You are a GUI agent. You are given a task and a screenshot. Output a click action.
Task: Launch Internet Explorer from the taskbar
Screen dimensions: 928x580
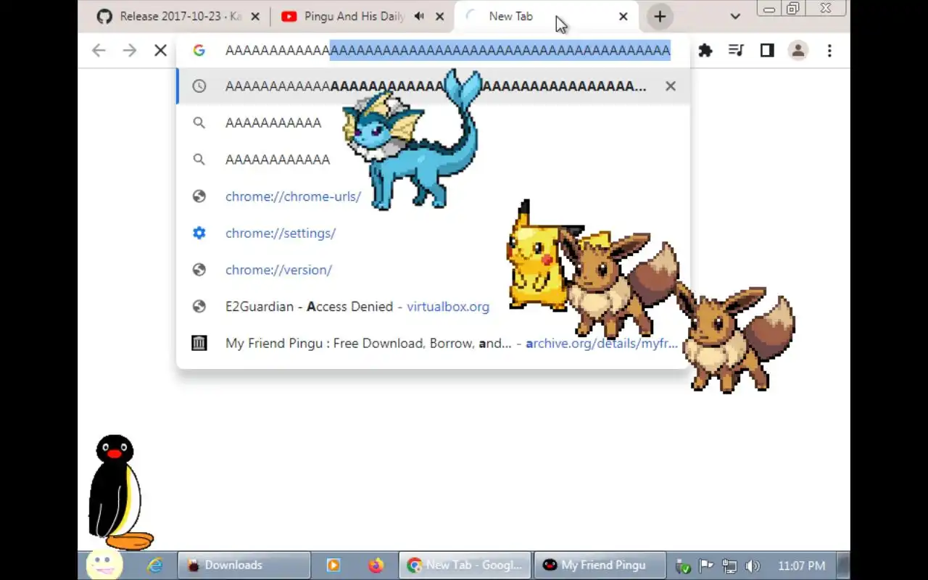[154, 565]
